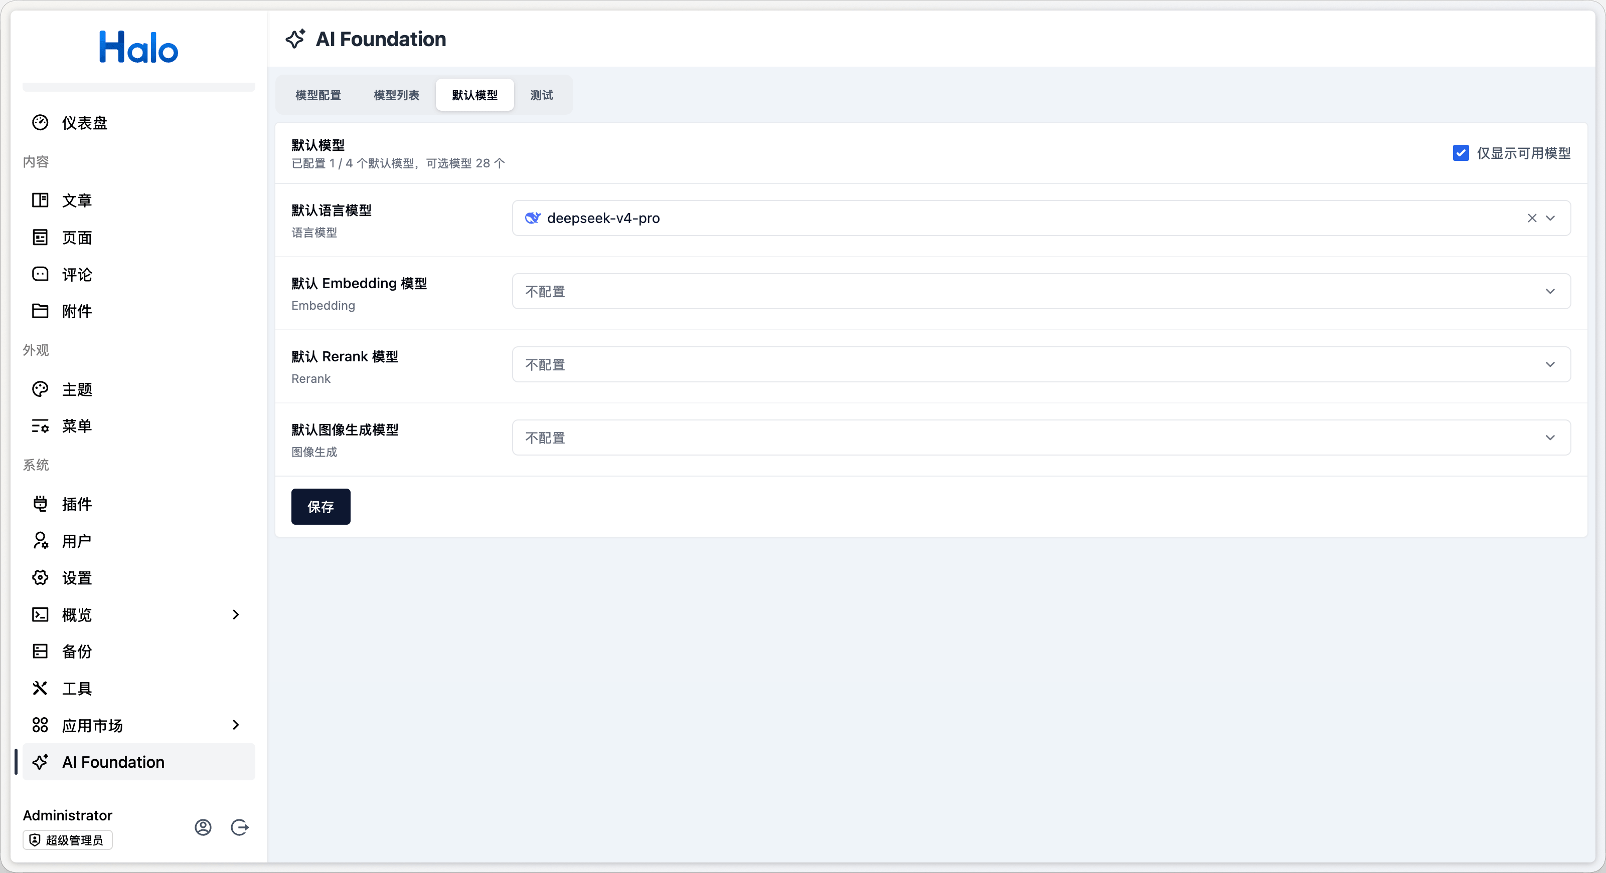Go to 文章 in the sidebar
The image size is (1606, 873).
[x=138, y=200]
